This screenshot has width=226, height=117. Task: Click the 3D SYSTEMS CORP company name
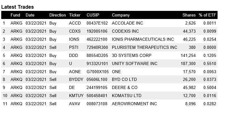pyautogui.click(x=132, y=55)
